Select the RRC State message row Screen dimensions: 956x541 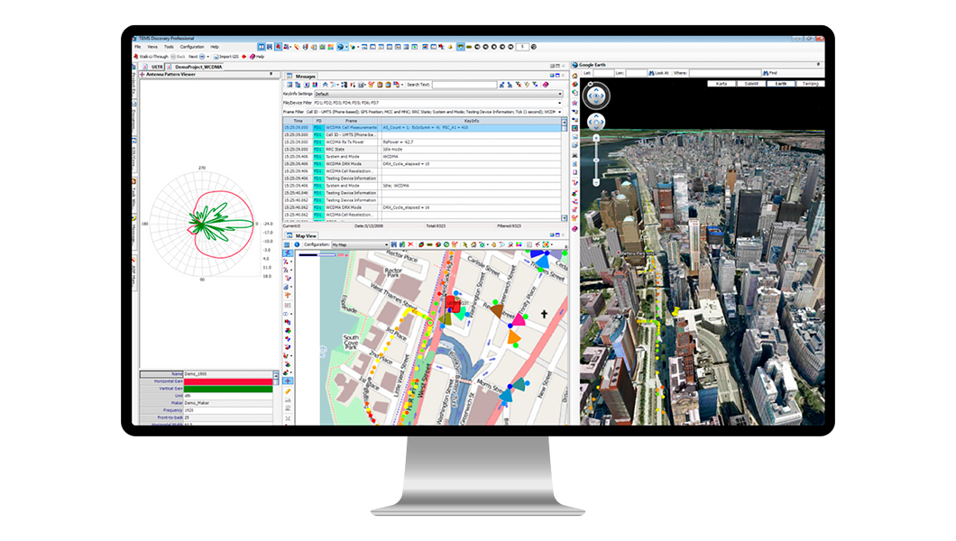point(421,150)
